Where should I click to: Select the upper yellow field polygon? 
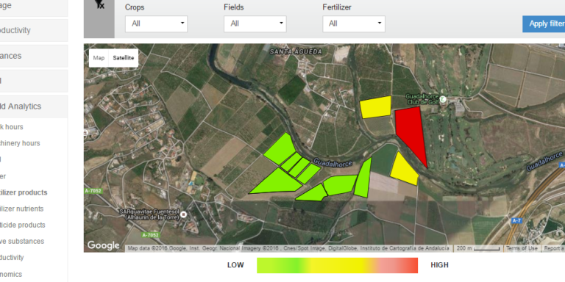tap(375, 107)
